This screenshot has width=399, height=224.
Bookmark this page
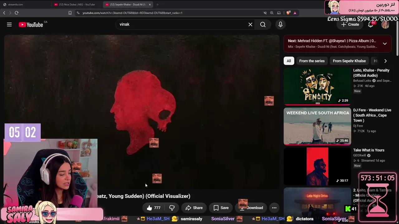point(70,13)
